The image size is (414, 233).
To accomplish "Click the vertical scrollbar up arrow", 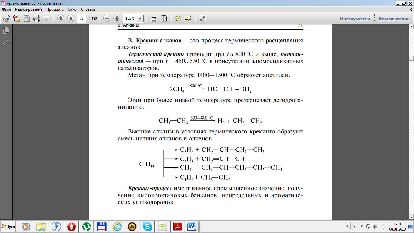I will (x=411, y=27).
